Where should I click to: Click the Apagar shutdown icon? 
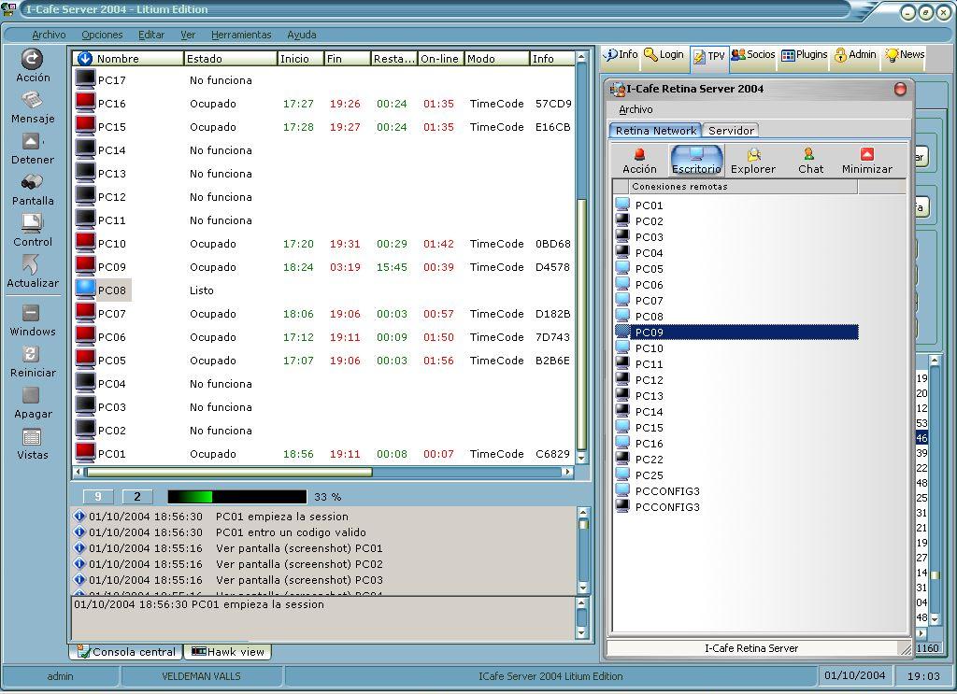tap(31, 395)
